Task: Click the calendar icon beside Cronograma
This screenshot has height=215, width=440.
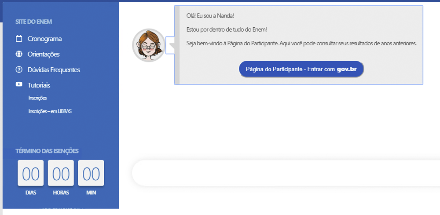Action: tap(19, 39)
